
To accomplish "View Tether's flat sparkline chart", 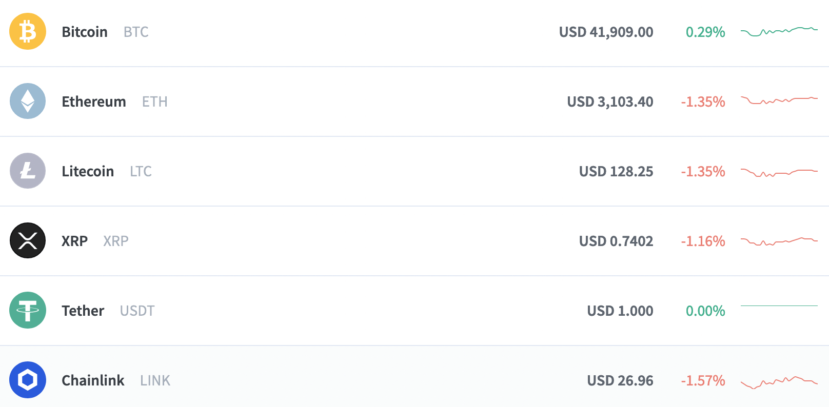I will (x=779, y=306).
